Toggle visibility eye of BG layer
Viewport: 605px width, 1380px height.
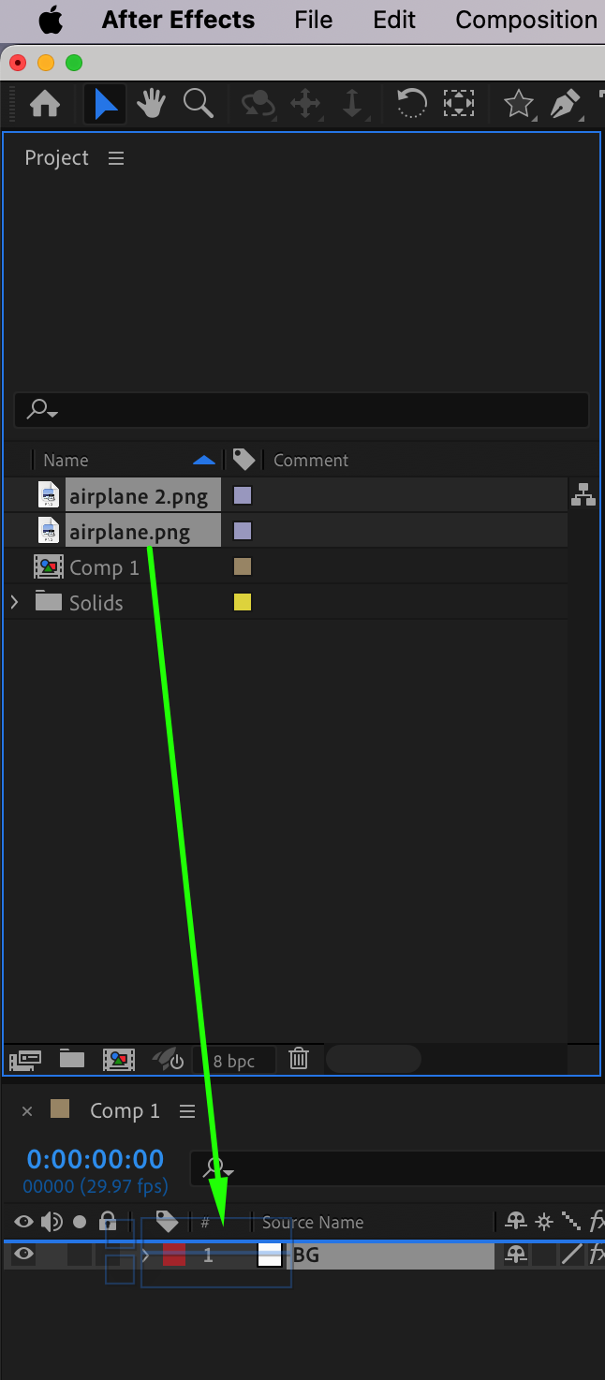pyautogui.click(x=23, y=1255)
